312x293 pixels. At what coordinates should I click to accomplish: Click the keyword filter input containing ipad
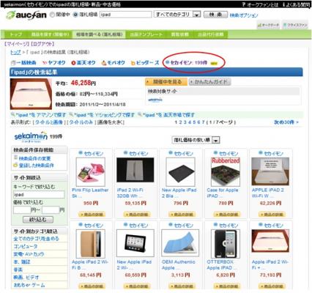pos(39,195)
